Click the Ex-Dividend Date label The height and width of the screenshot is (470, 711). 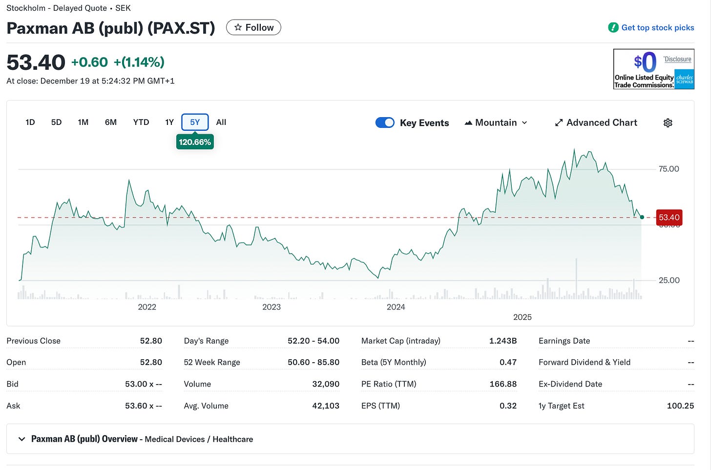coord(570,384)
